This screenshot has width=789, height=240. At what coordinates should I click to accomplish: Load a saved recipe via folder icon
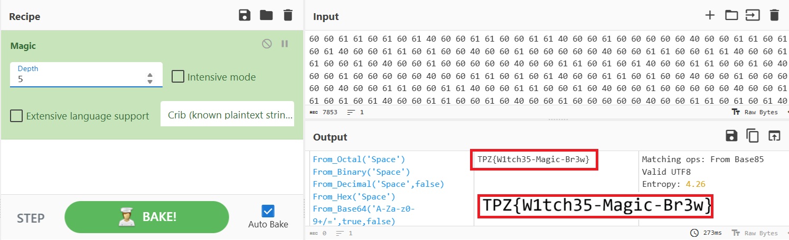point(266,15)
